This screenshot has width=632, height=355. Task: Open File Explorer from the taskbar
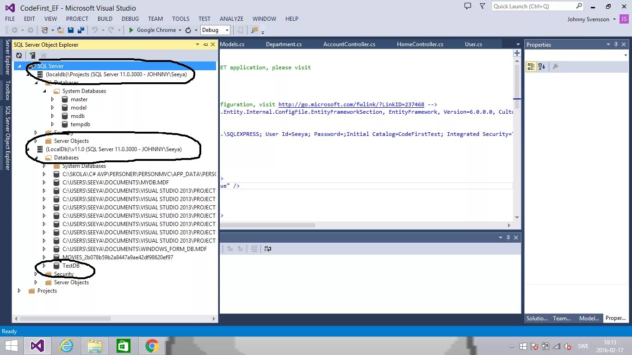pos(95,346)
